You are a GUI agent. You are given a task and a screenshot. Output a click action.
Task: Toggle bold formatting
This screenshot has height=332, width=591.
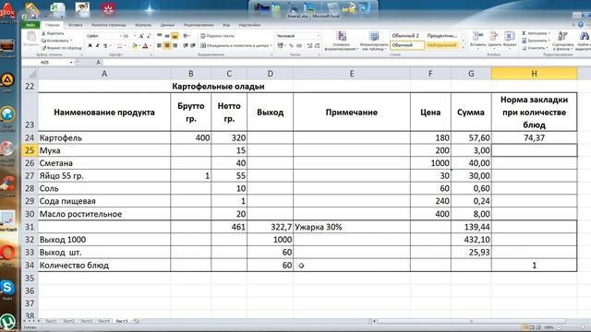tap(90, 45)
